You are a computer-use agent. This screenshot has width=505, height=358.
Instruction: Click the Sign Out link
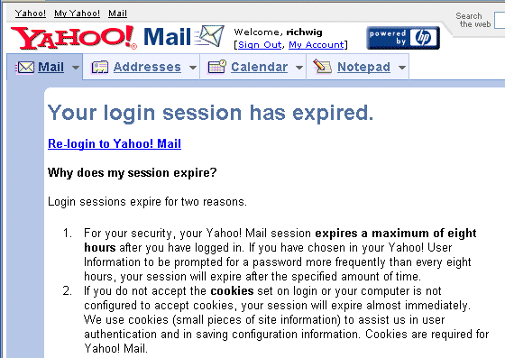pos(260,45)
